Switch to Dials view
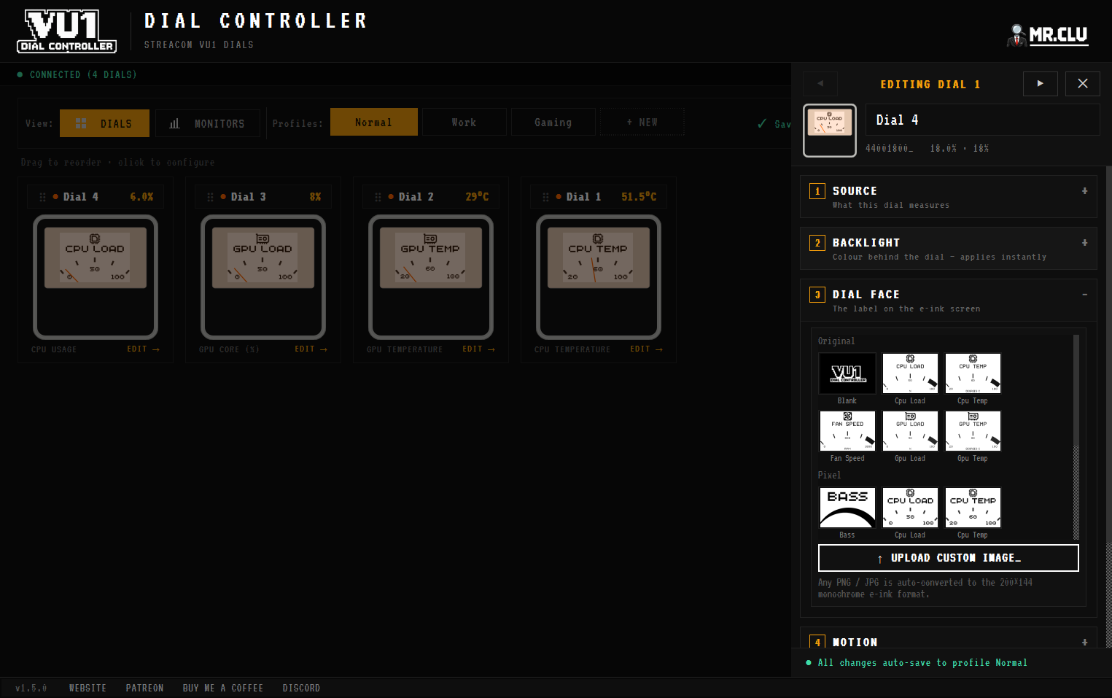 tap(104, 123)
